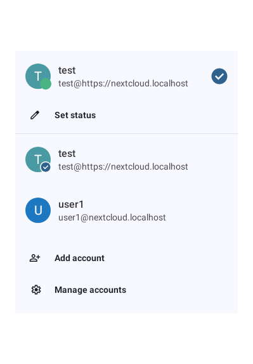Screen dimensions: 253x364
Task: Click the large blue checkmark beside test
Action: [x=219, y=76]
